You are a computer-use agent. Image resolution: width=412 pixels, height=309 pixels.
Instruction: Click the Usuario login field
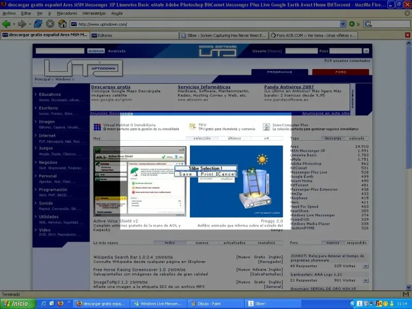point(301,51)
